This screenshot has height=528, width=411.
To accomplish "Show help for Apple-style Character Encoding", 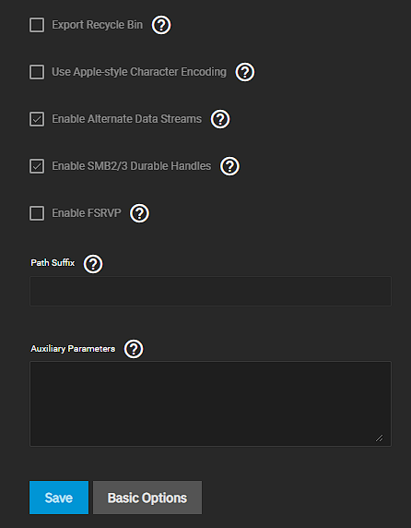I will [245, 72].
